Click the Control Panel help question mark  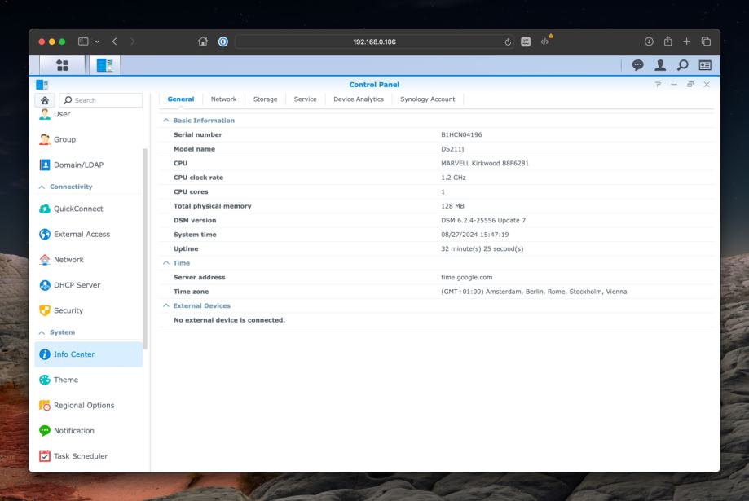pos(658,85)
